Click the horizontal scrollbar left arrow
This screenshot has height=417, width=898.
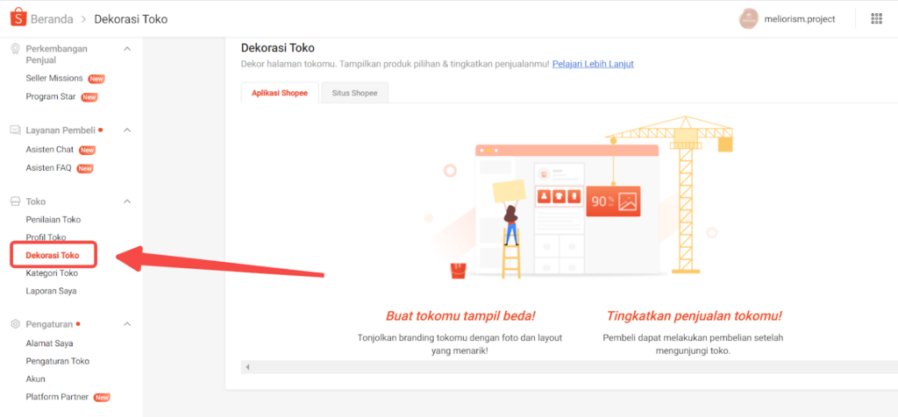pos(247,367)
